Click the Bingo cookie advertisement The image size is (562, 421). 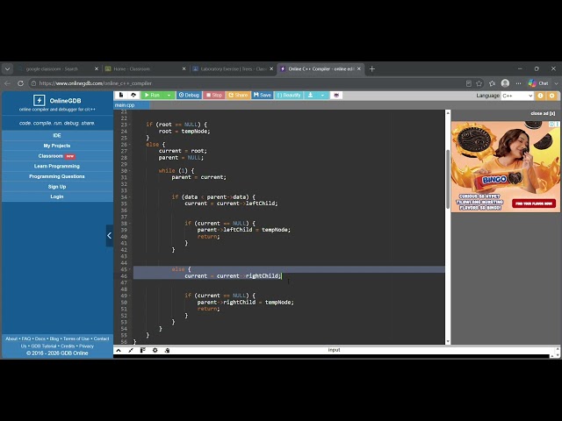506,167
